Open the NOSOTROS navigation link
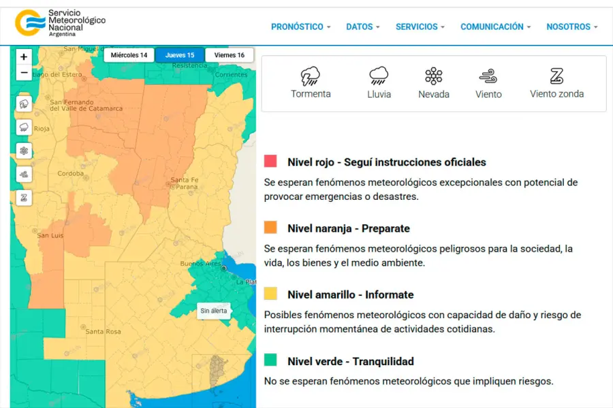The image size is (613, 408). (x=571, y=27)
